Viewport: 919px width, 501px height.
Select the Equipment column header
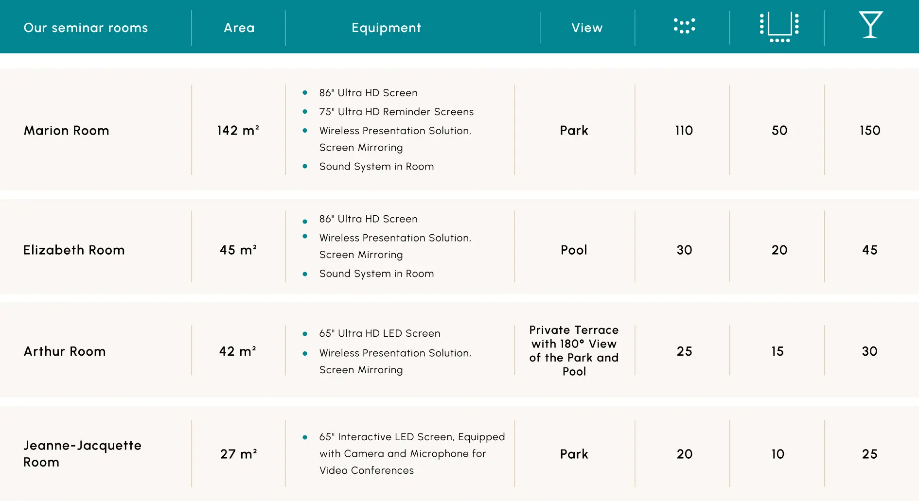coord(386,28)
